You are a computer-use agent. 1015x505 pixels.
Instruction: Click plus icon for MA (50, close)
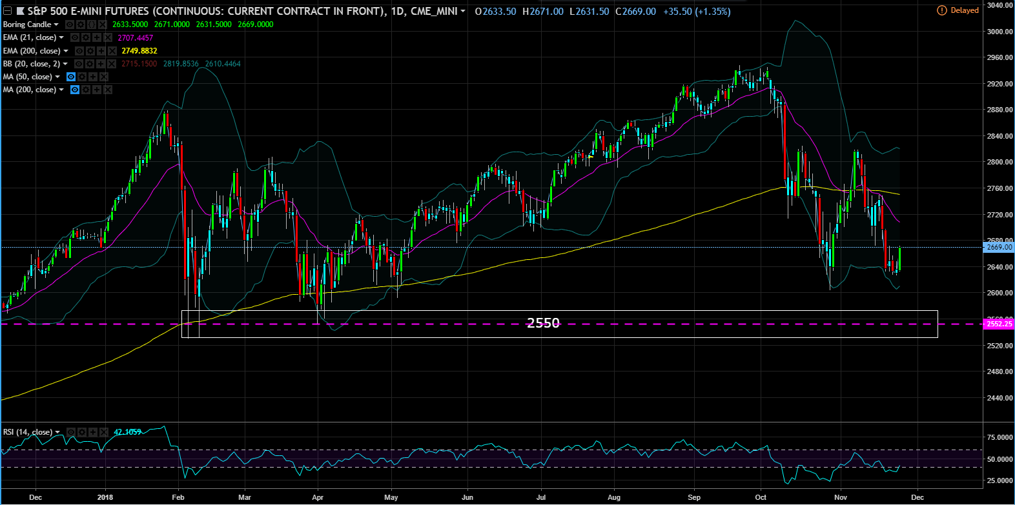(93, 77)
